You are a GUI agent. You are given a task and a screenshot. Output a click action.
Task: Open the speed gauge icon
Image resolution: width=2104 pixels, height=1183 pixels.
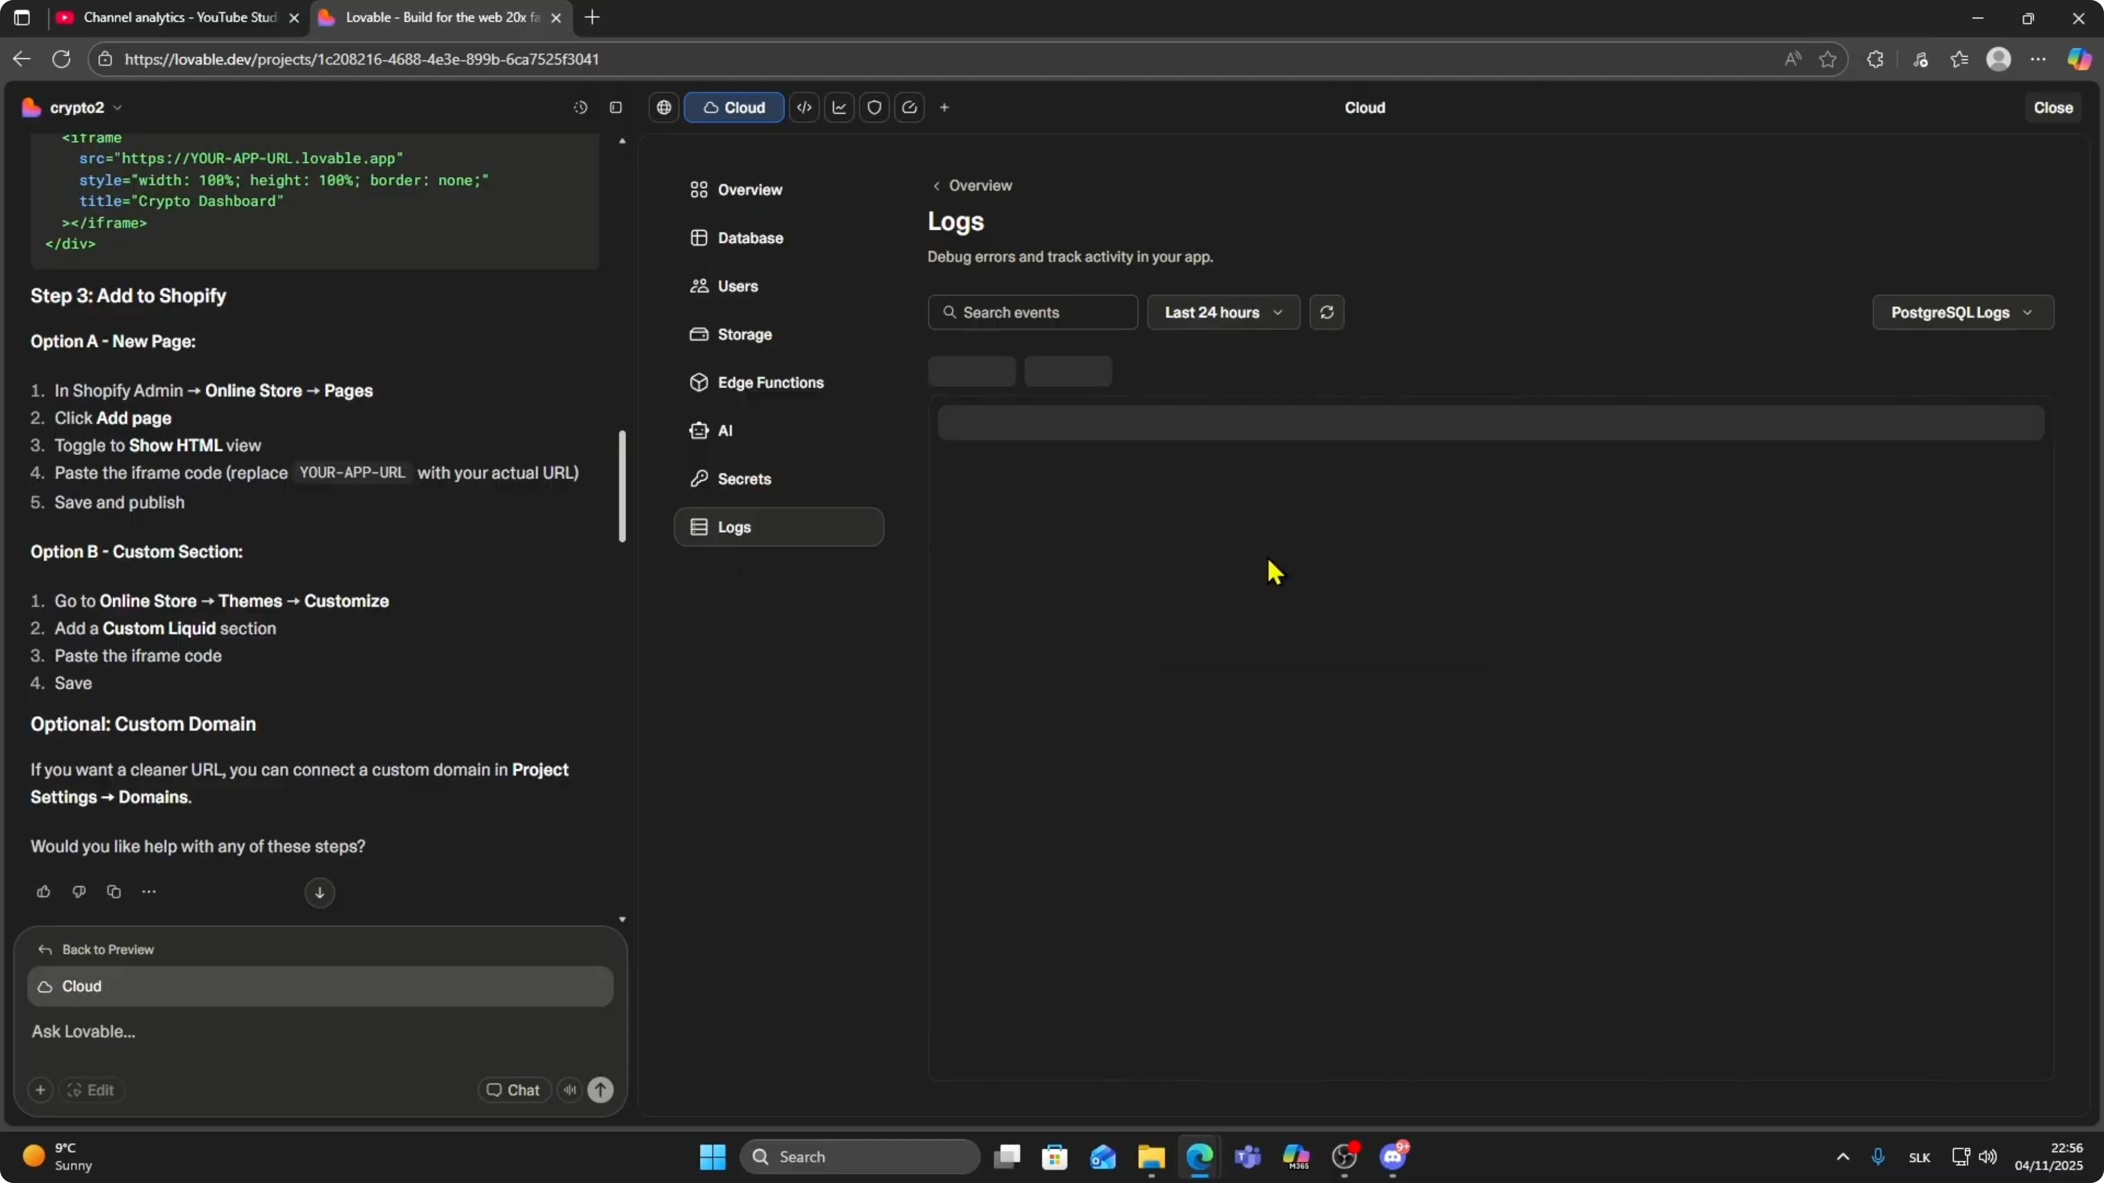coord(910,107)
